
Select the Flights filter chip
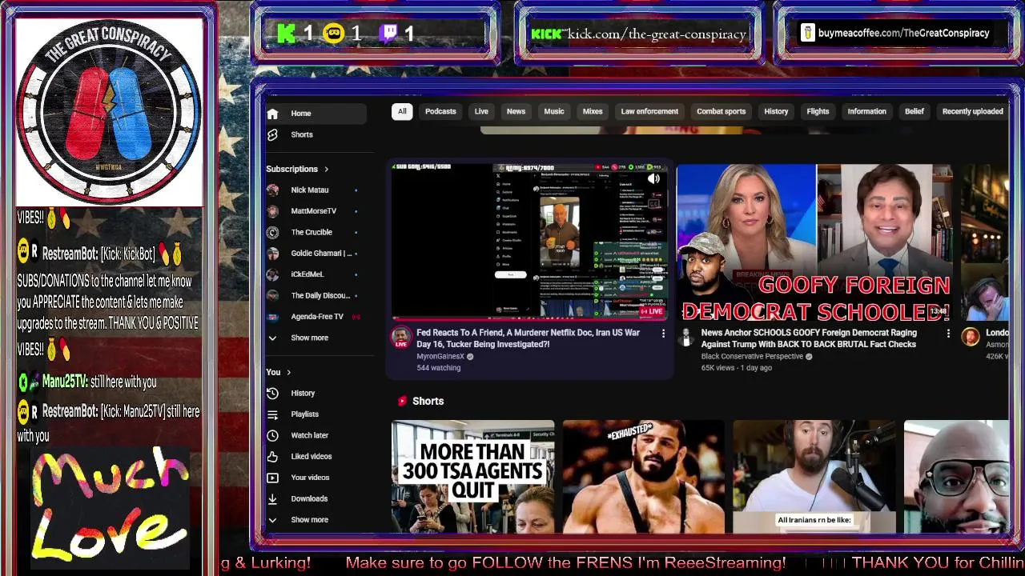(x=818, y=112)
